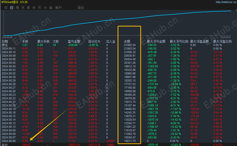The image size is (237, 146).
Task: Click the 1.30 % floating profit ratio
Action: (x=218, y=66)
